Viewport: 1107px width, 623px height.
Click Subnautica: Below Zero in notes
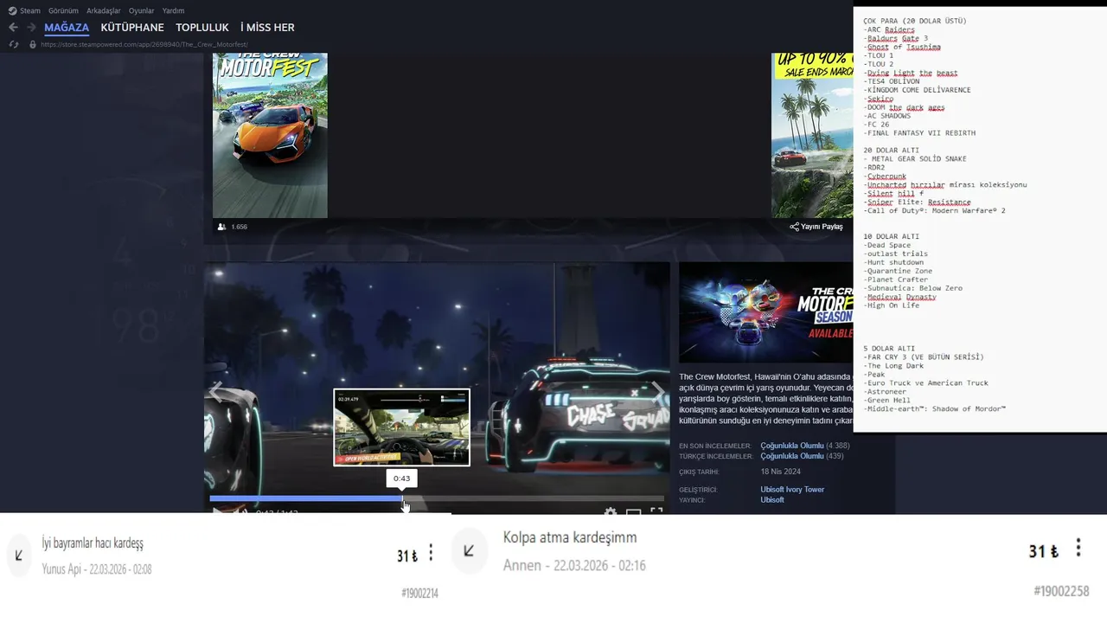point(912,288)
